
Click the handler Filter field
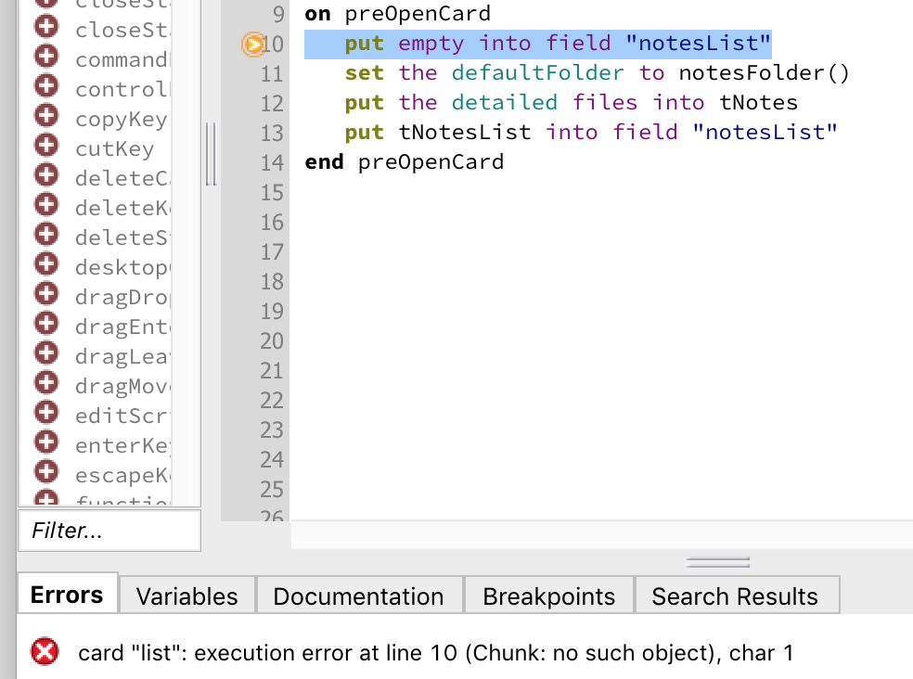(x=109, y=531)
